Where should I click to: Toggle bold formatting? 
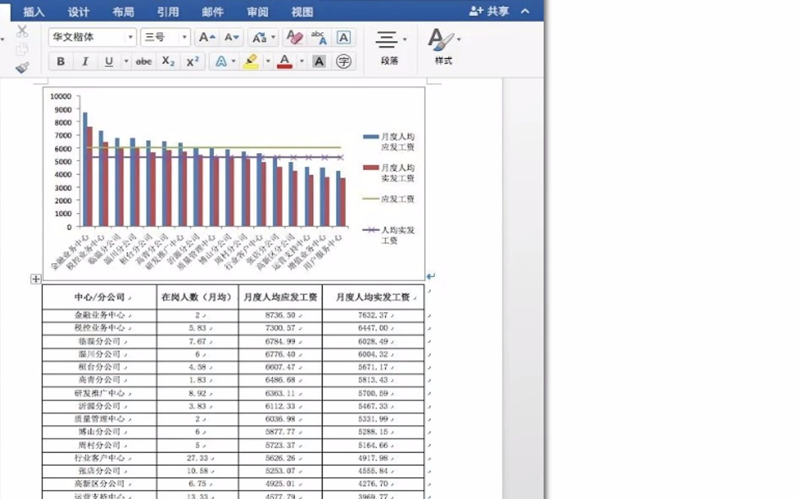click(x=61, y=61)
